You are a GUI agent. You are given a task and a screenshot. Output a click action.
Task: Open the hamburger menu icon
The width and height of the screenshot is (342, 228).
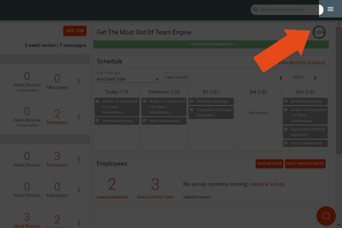331,9
